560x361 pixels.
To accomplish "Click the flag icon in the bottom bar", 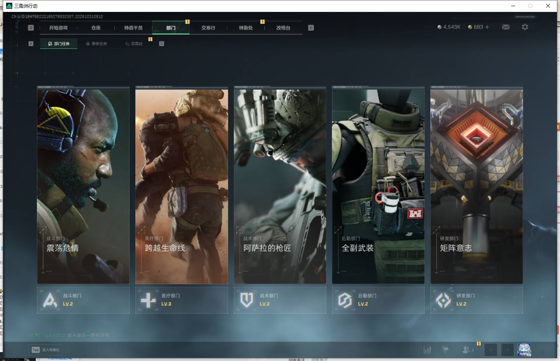I will pyautogui.click(x=445, y=350).
